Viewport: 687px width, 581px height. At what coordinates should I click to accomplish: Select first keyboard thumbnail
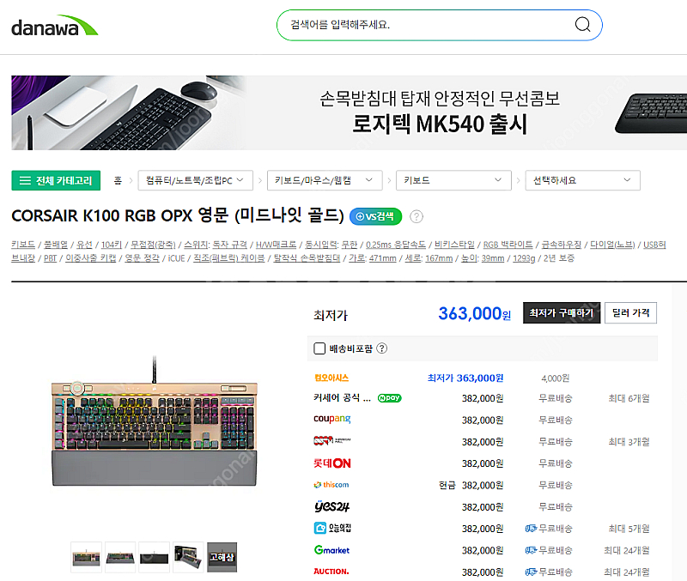coord(87,557)
